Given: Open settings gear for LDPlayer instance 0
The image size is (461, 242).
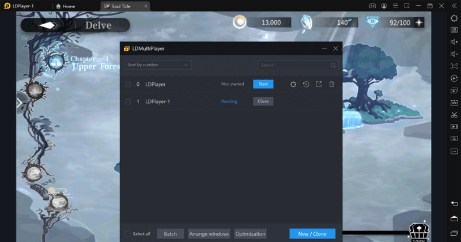Looking at the screenshot, I should [x=293, y=84].
